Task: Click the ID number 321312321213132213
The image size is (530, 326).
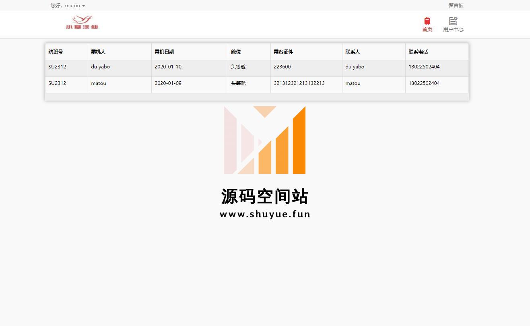Action: click(x=299, y=83)
